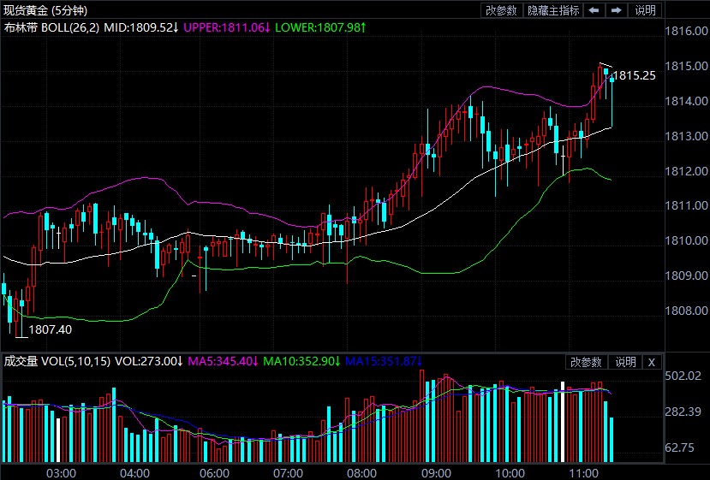Screen dimensions: 710x480
Task: Select the MA5:345.40 volume average label
Action: pos(223,361)
